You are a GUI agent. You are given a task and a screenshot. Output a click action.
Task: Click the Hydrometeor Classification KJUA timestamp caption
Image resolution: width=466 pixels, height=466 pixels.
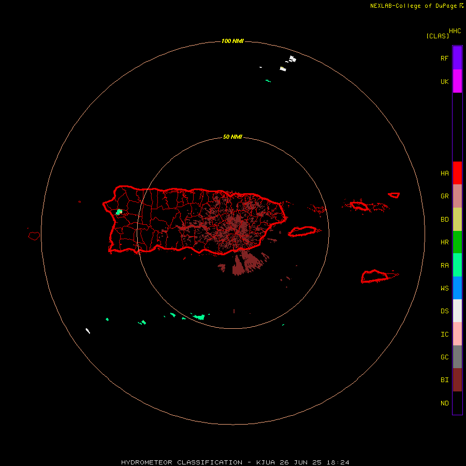[235, 462]
